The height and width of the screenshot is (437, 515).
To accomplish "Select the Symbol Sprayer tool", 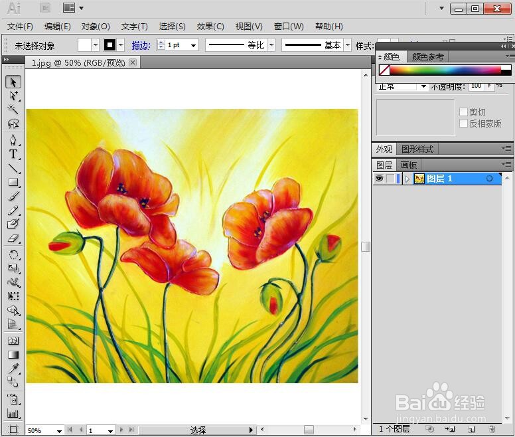I will tap(13, 399).
